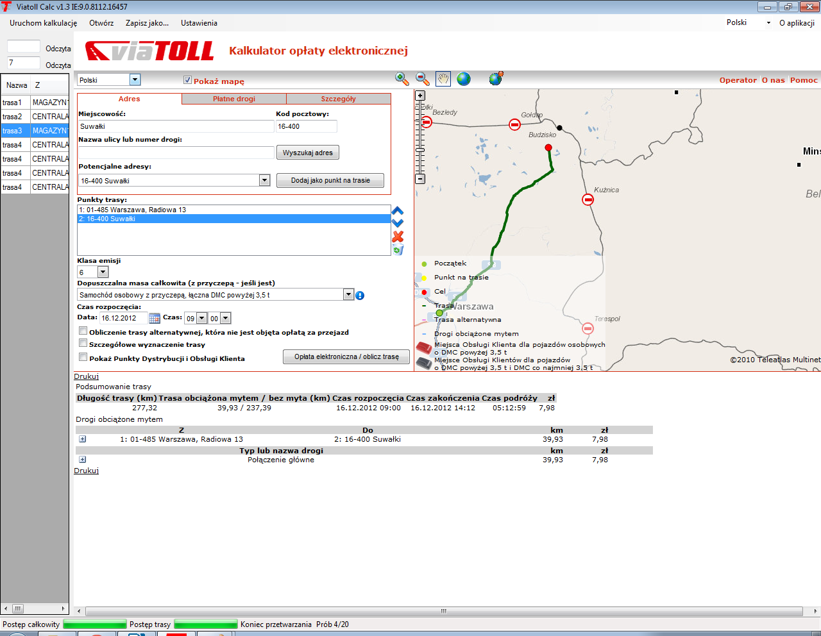Screen dimensions: 821x636
Task: Clear route points with the bin icon
Action: (x=398, y=250)
